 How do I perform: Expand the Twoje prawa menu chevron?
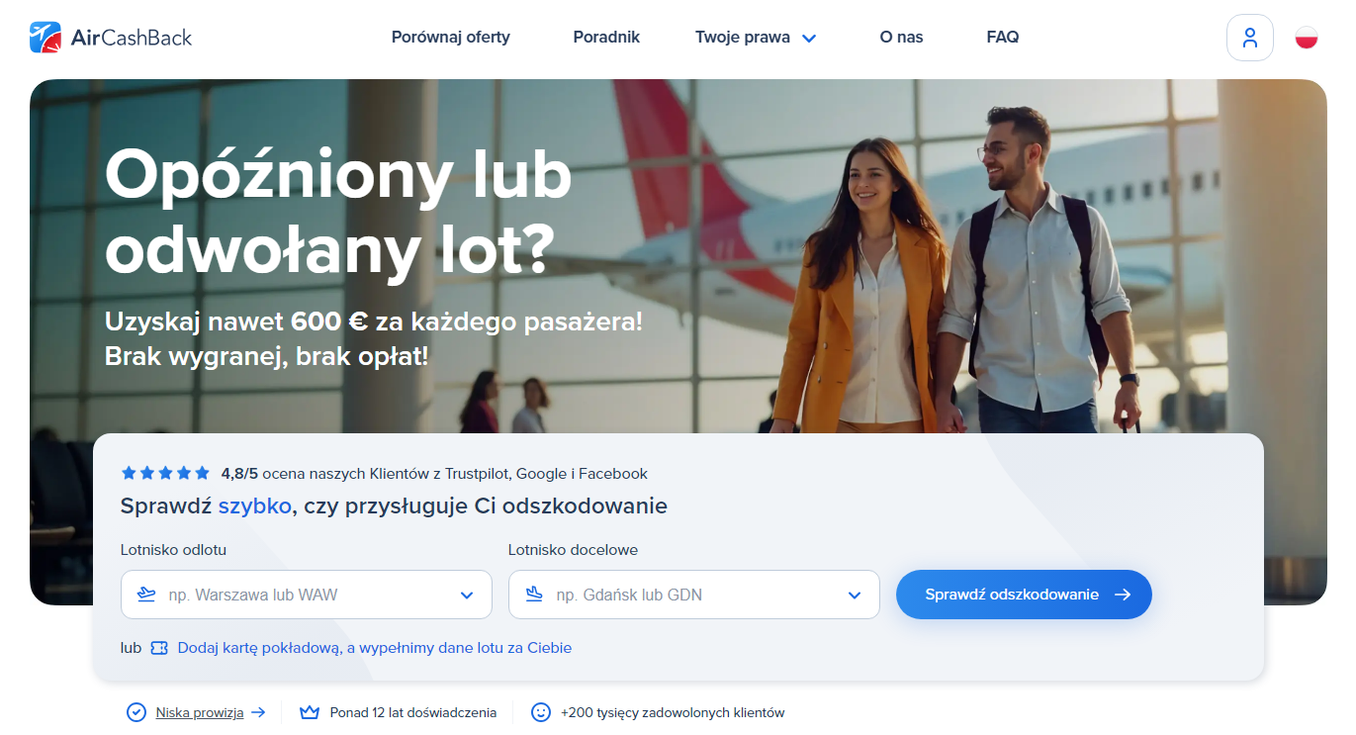coord(808,38)
